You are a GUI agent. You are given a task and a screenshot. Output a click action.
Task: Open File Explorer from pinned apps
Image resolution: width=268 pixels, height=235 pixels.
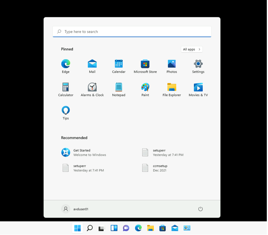172,90
